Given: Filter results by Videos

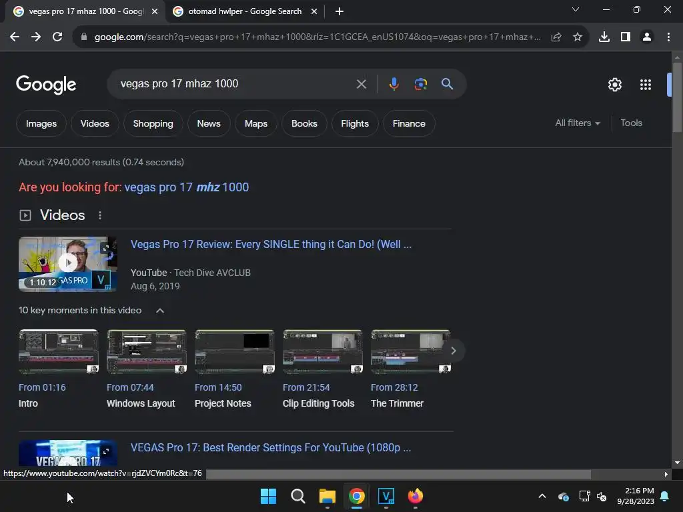Looking at the screenshot, I should point(95,123).
